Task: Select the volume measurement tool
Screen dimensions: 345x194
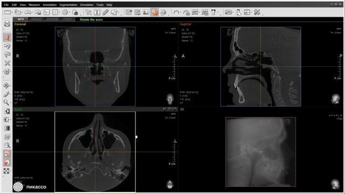Action: click(x=75, y=12)
